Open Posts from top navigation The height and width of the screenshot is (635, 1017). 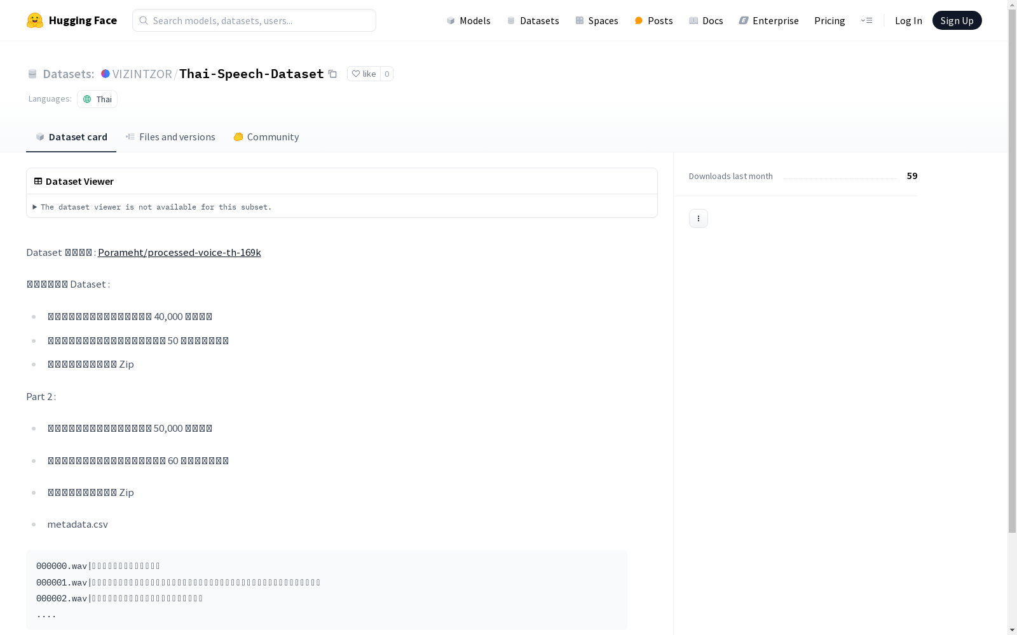pos(653,20)
